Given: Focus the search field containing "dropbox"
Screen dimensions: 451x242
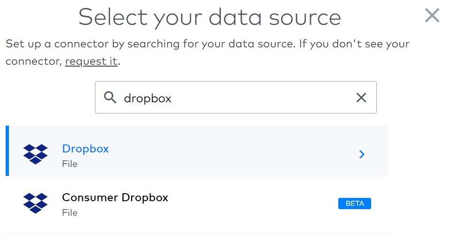Looking at the screenshot, I should point(235,98).
